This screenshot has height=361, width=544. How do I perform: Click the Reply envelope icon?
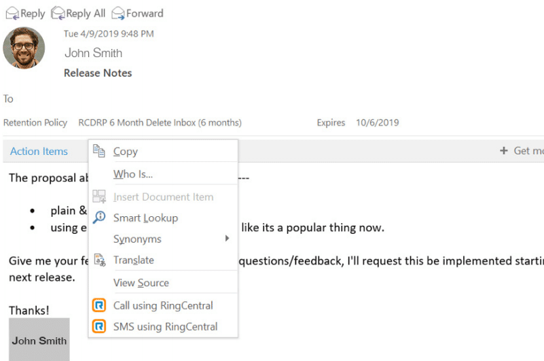tap(12, 14)
